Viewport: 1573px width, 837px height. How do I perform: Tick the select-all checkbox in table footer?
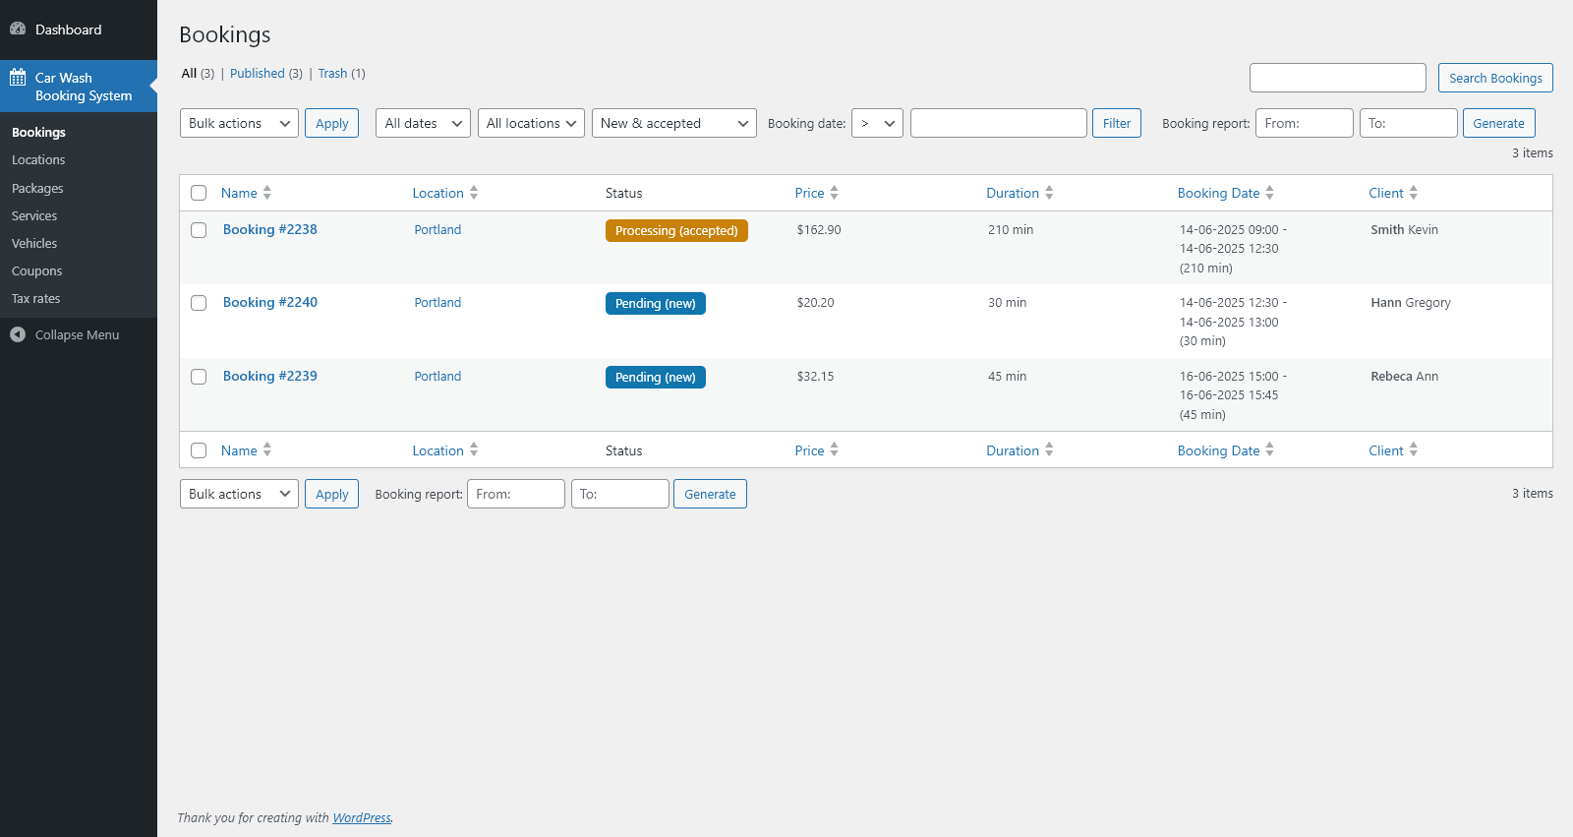(199, 450)
